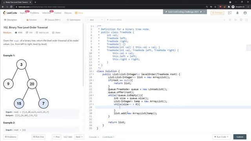The image size is (251, 141).
Task: Collapse the class Solution fold at line 16
Action: 93,71
